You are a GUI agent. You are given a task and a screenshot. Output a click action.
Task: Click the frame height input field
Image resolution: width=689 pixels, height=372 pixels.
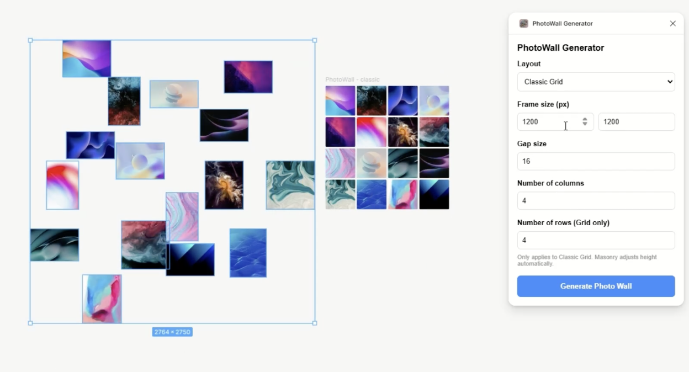(x=636, y=122)
